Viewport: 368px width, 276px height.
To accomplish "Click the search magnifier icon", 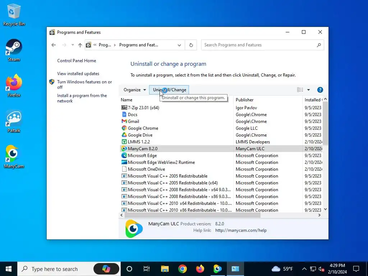I will pyautogui.click(x=319, y=45).
